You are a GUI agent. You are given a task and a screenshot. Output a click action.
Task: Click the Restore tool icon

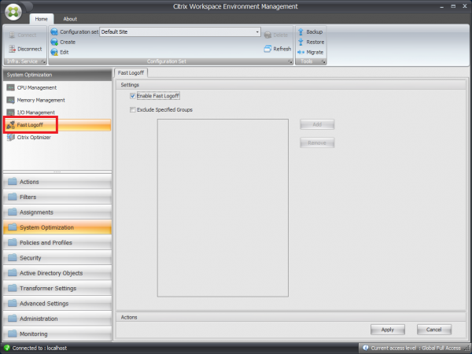[x=301, y=42]
